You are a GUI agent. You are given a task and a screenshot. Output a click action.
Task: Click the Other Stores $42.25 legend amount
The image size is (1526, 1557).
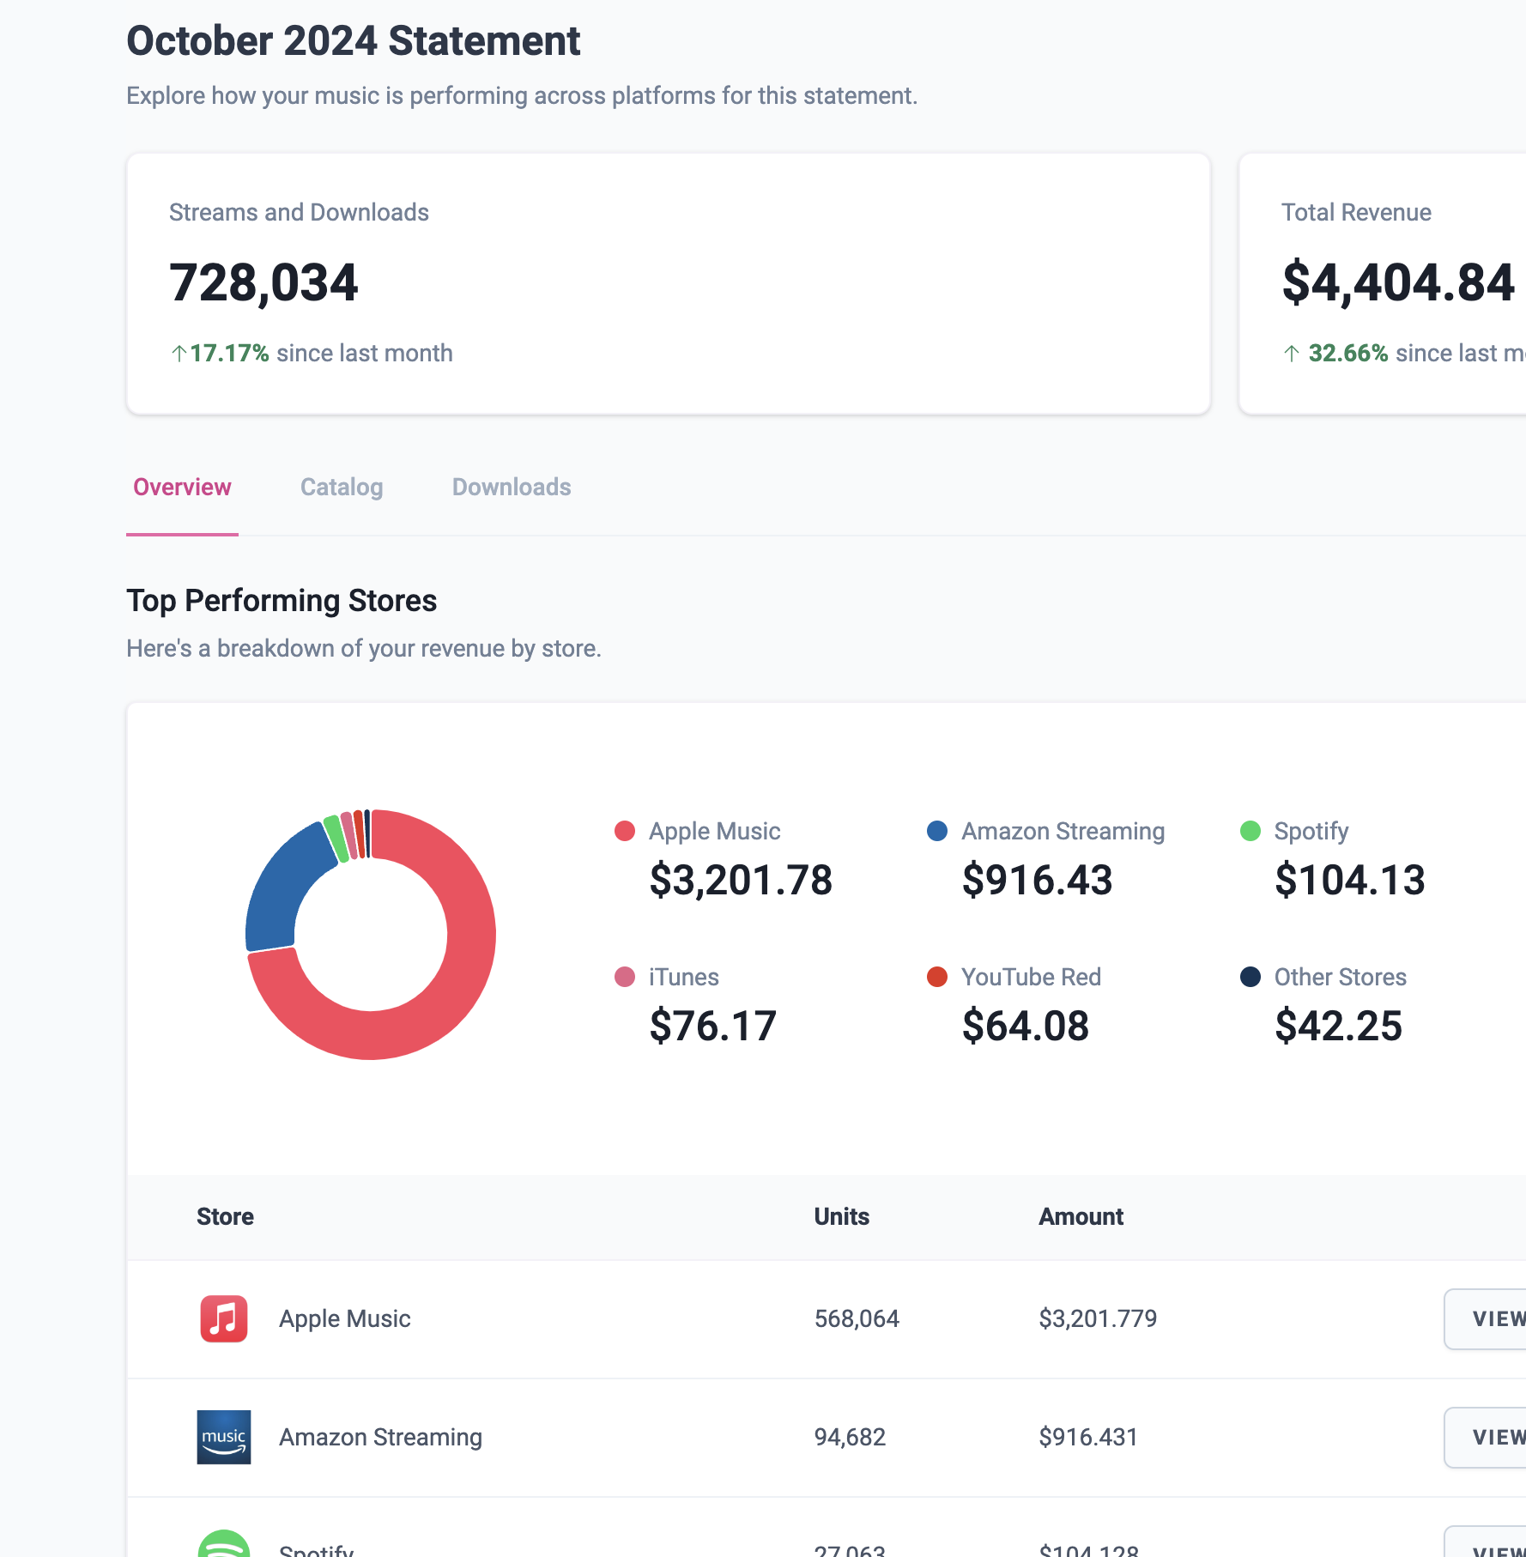coord(1338,1026)
